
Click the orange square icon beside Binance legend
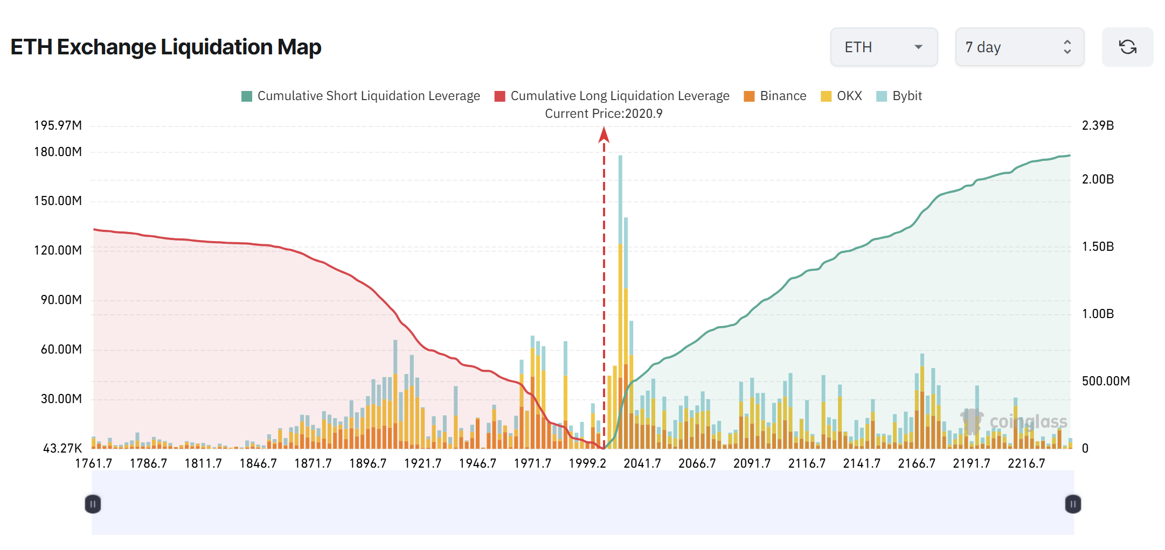[x=748, y=95]
